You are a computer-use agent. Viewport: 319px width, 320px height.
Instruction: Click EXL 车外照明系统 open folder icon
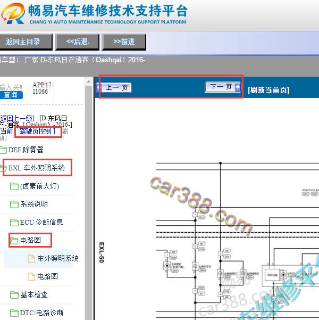(x=3, y=168)
